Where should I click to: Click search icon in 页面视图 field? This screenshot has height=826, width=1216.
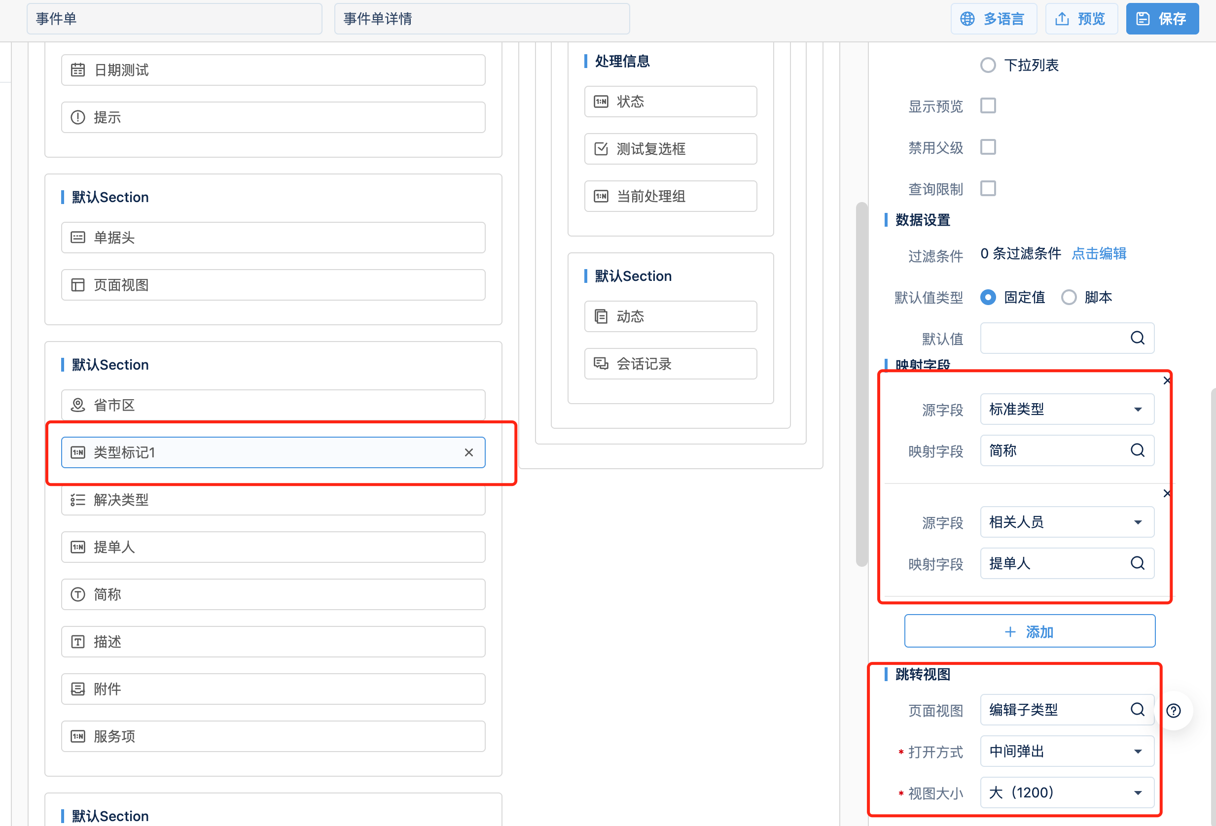coord(1137,709)
